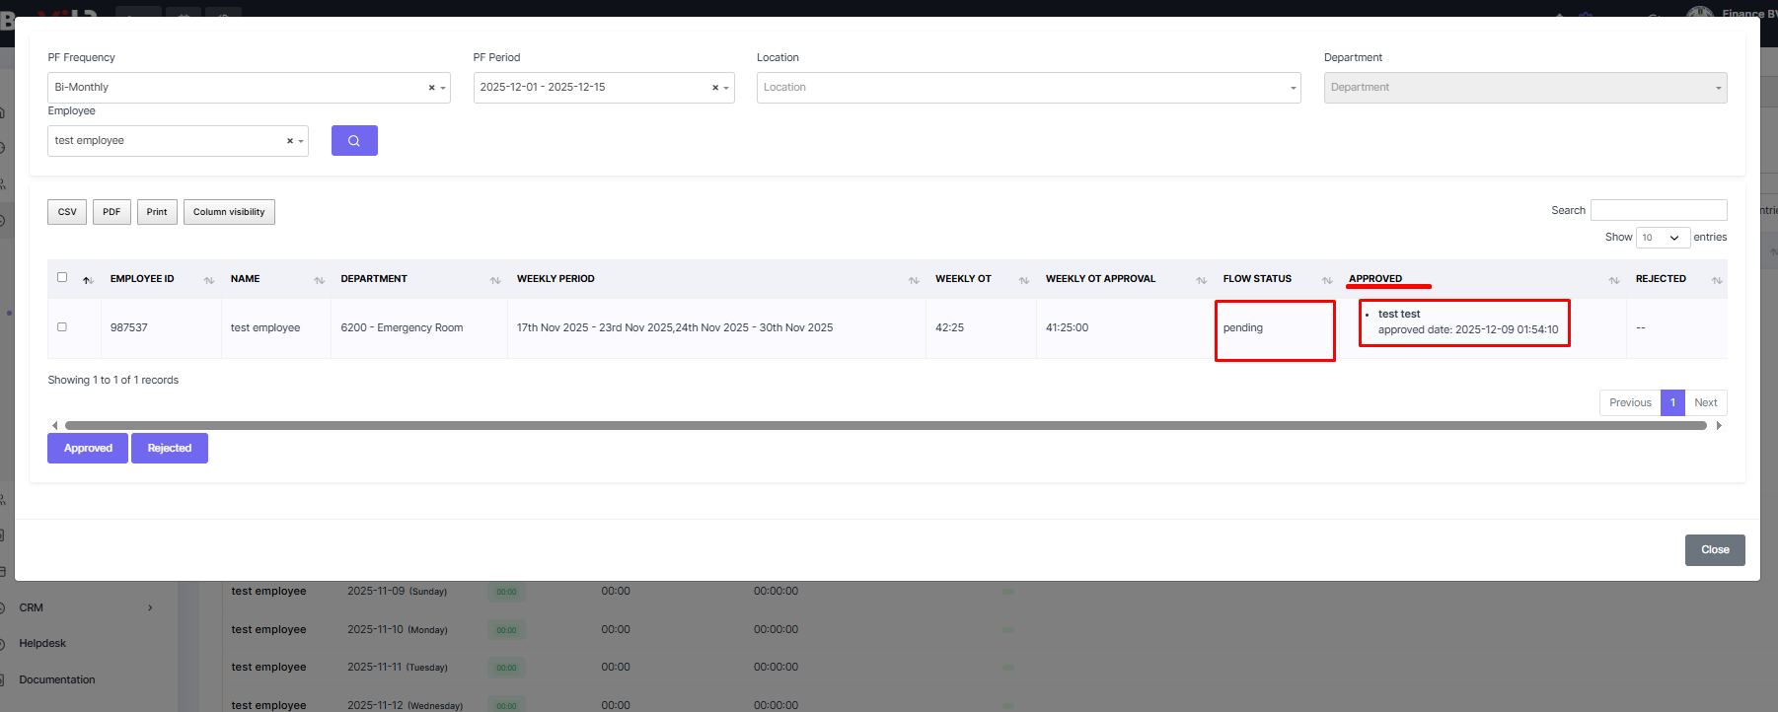Clear the PF Period date selection
1778x712 pixels.
[715, 88]
